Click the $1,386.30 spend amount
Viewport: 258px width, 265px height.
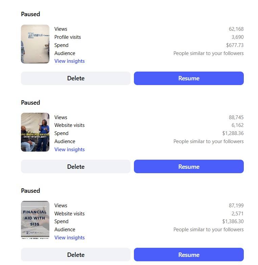coord(233,221)
